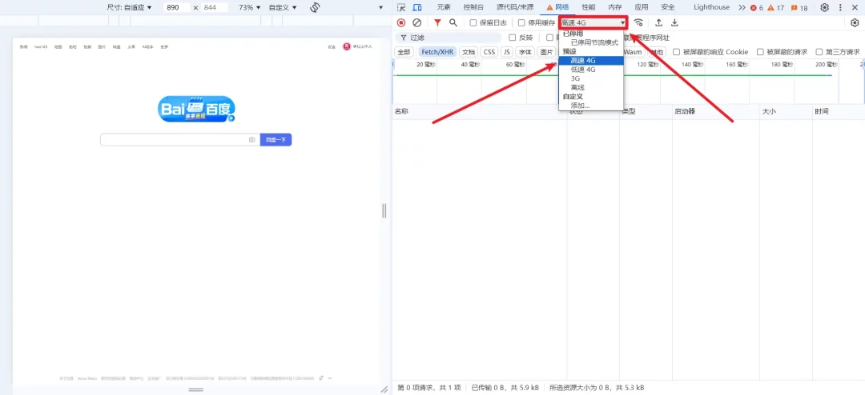This screenshot has width=865, height=395.
Task: Check the 被屏蔽的请求 checkbox
Action: (760, 52)
